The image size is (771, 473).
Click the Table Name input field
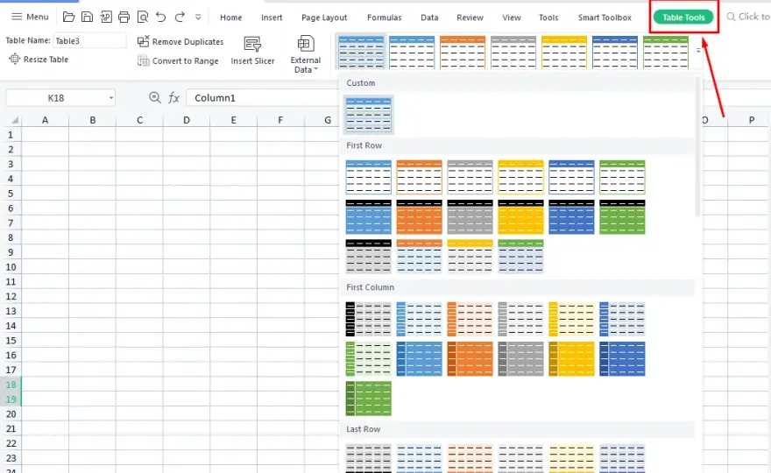89,41
